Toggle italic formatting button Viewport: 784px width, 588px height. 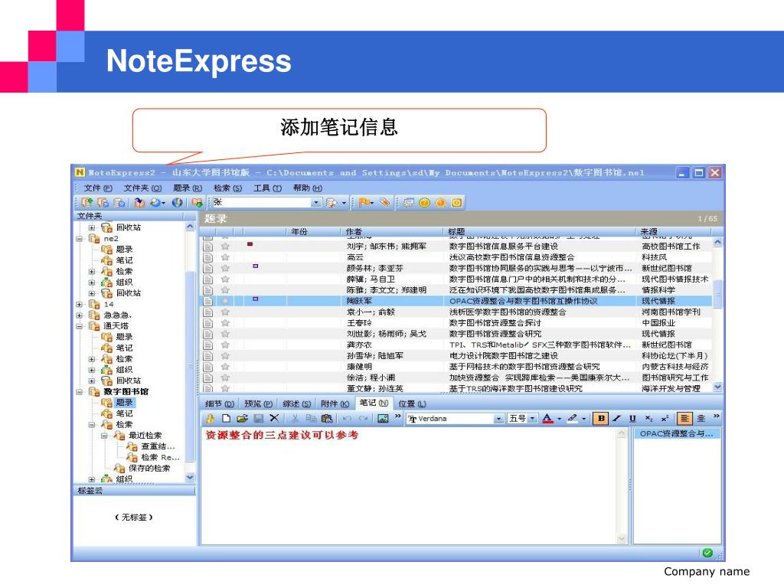pyautogui.click(x=616, y=419)
